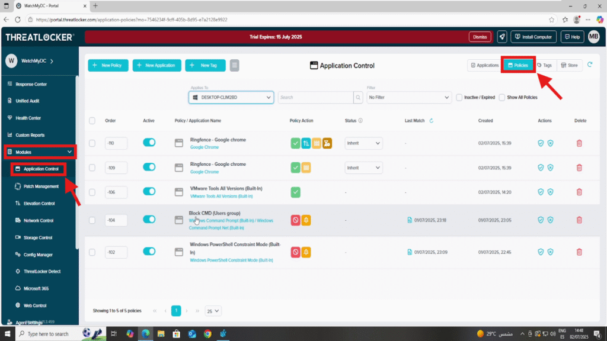607x341 pixels.
Task: Click the rocket icon in top banner
Action: pos(501,37)
